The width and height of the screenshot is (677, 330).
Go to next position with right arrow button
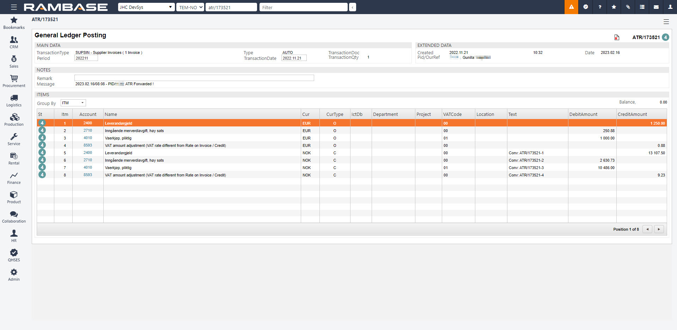(659, 229)
